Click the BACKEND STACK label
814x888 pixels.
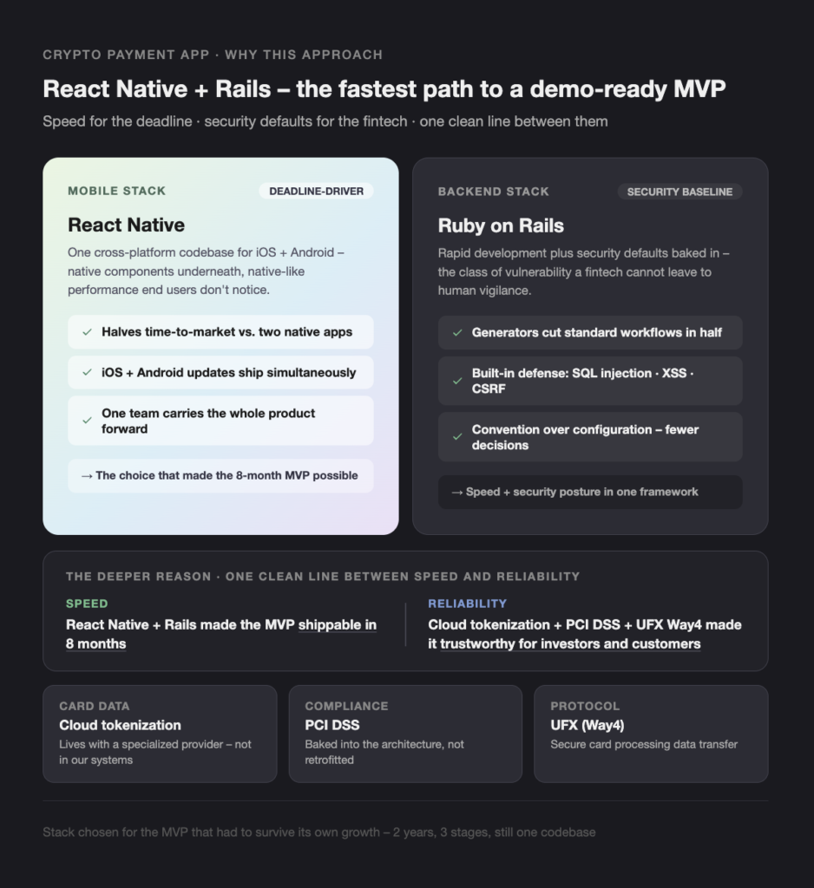(x=493, y=192)
